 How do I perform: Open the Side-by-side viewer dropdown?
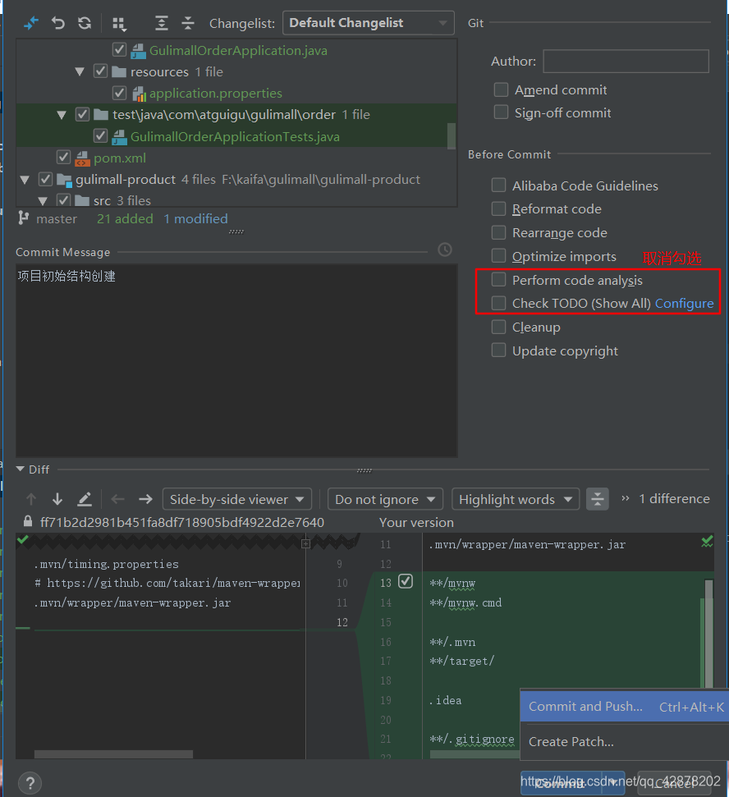(x=237, y=499)
